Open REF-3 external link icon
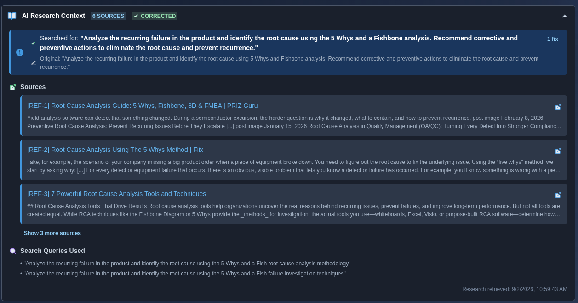Screen dimensions: 578x303 click(558, 195)
